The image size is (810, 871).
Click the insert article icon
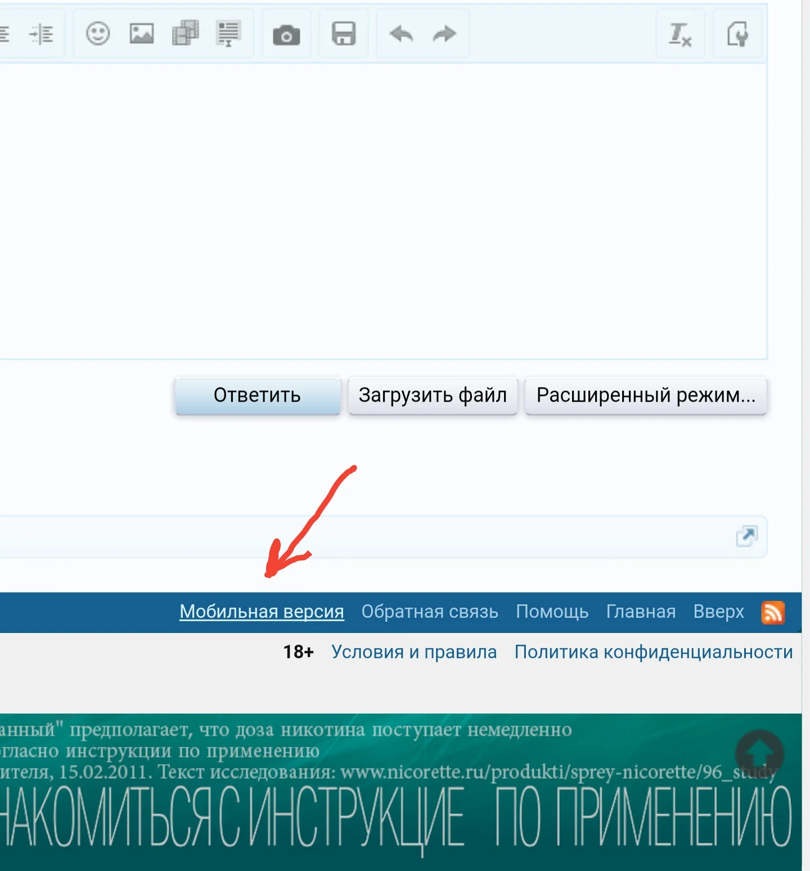tap(228, 34)
